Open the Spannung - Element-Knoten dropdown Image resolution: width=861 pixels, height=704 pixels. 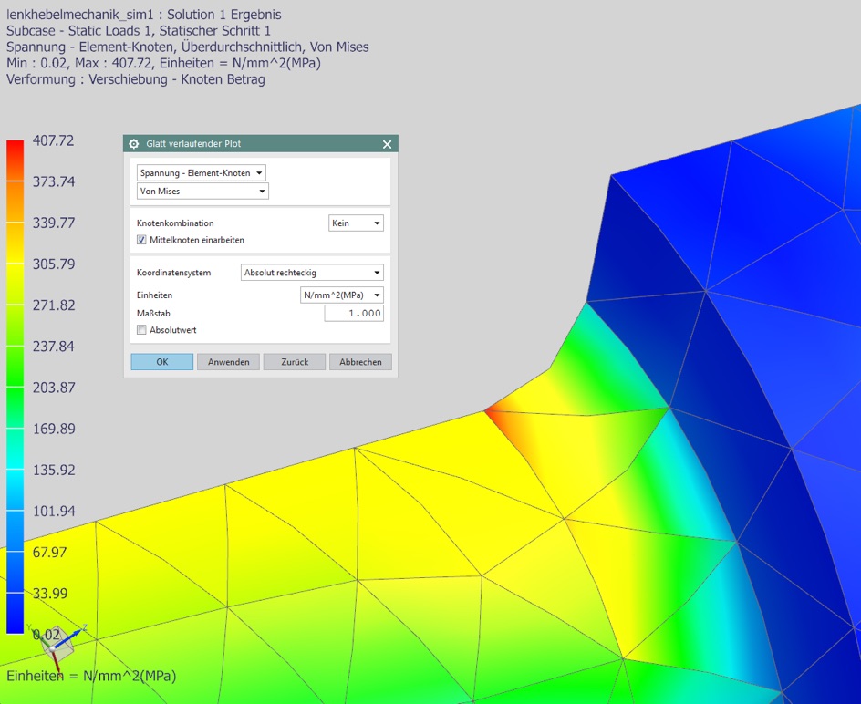pos(201,173)
